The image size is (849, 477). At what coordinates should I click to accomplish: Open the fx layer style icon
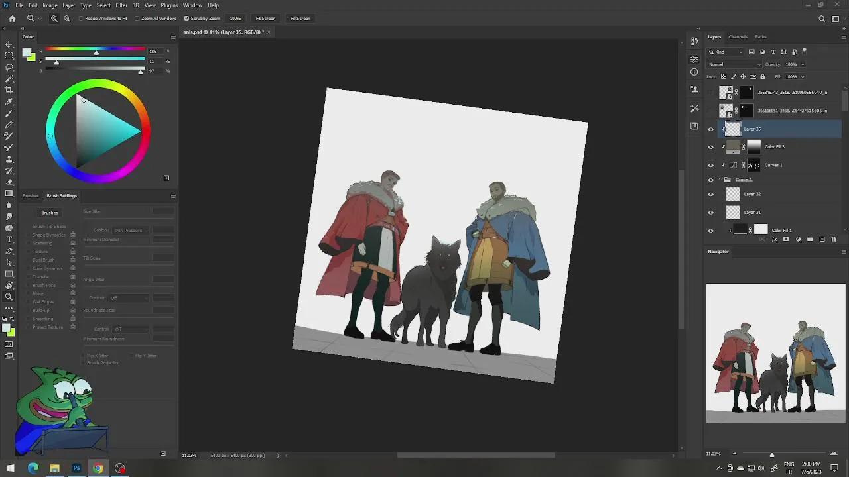click(775, 240)
